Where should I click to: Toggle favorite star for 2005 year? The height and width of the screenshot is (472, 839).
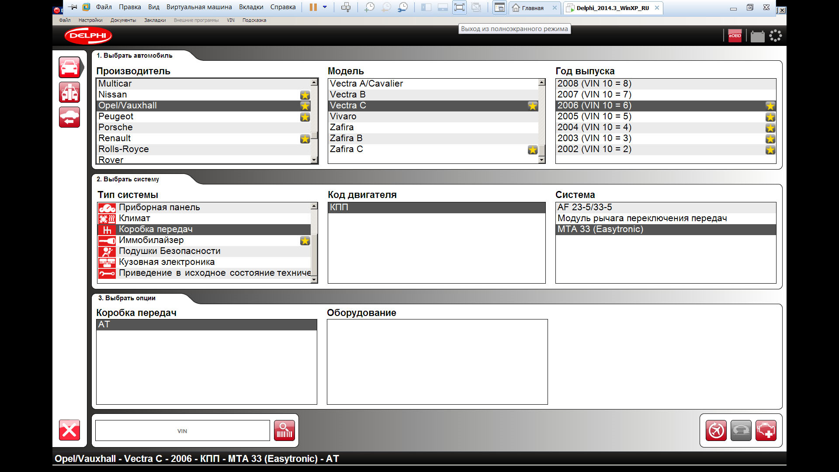pos(770,117)
